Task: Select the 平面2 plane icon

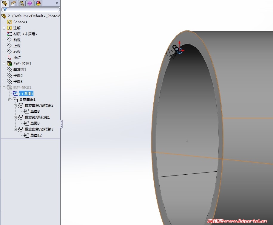Action: coord(10,75)
